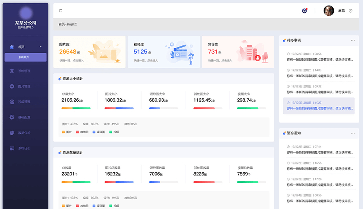363x209 pixels.
Task: Open the 图片库 card
Action: tap(89, 52)
